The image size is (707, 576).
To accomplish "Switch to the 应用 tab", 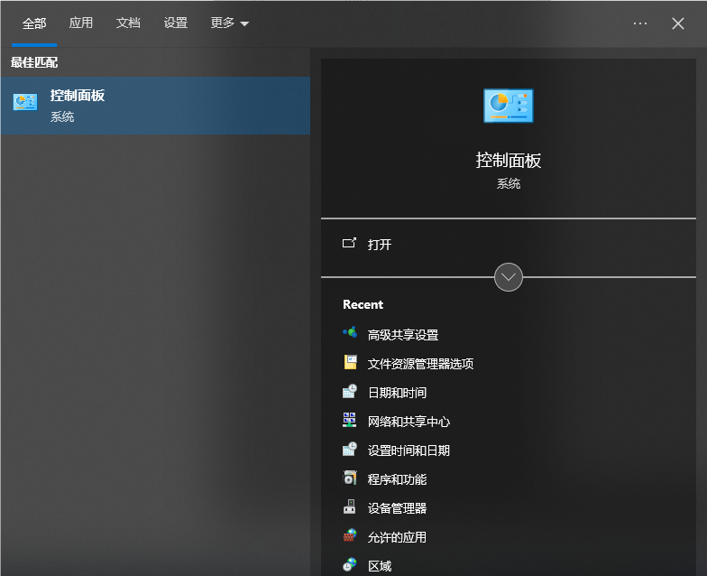I will 81,23.
